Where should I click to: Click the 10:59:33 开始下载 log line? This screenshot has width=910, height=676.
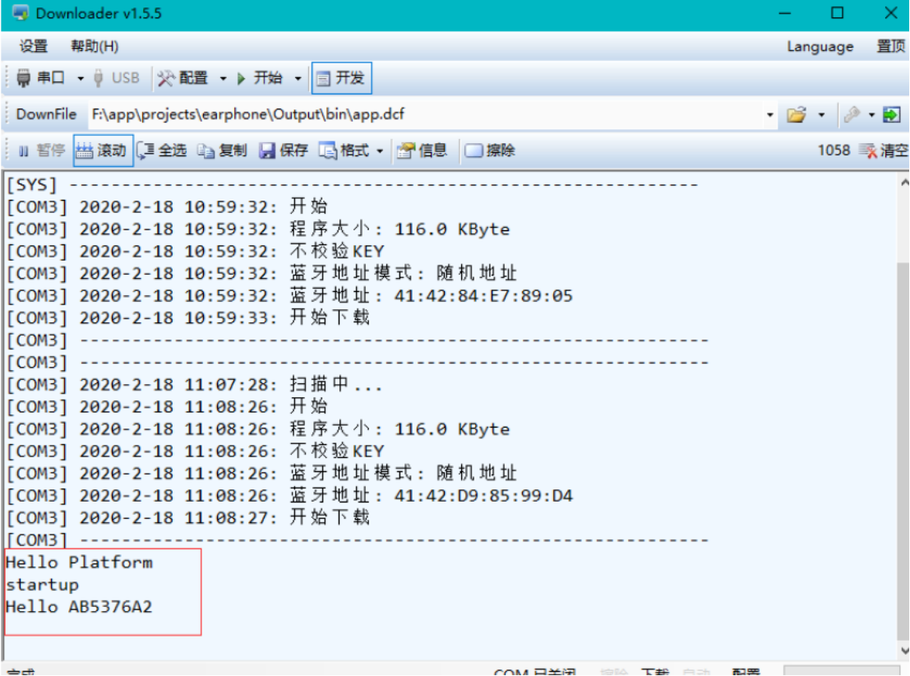(188, 318)
